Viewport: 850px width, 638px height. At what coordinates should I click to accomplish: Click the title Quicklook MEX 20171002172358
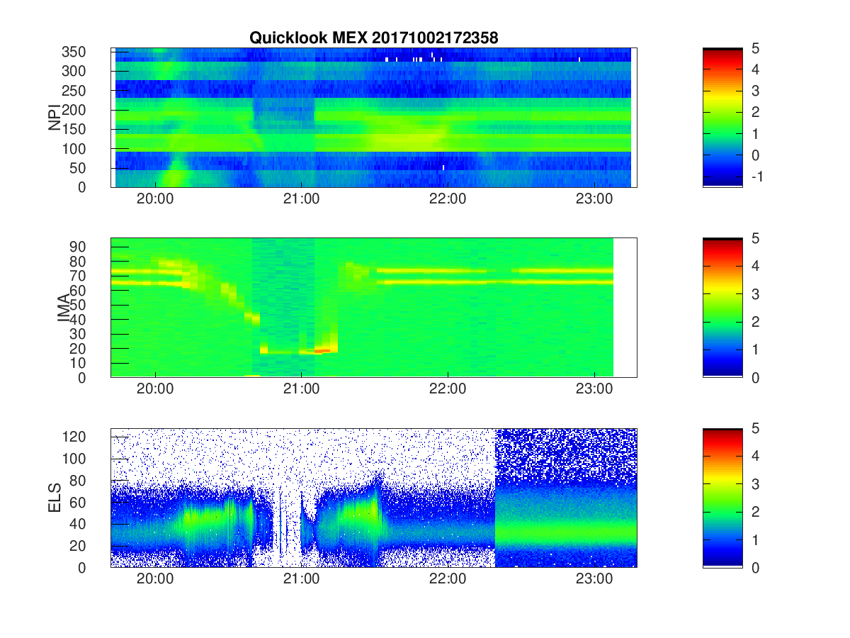point(374,38)
